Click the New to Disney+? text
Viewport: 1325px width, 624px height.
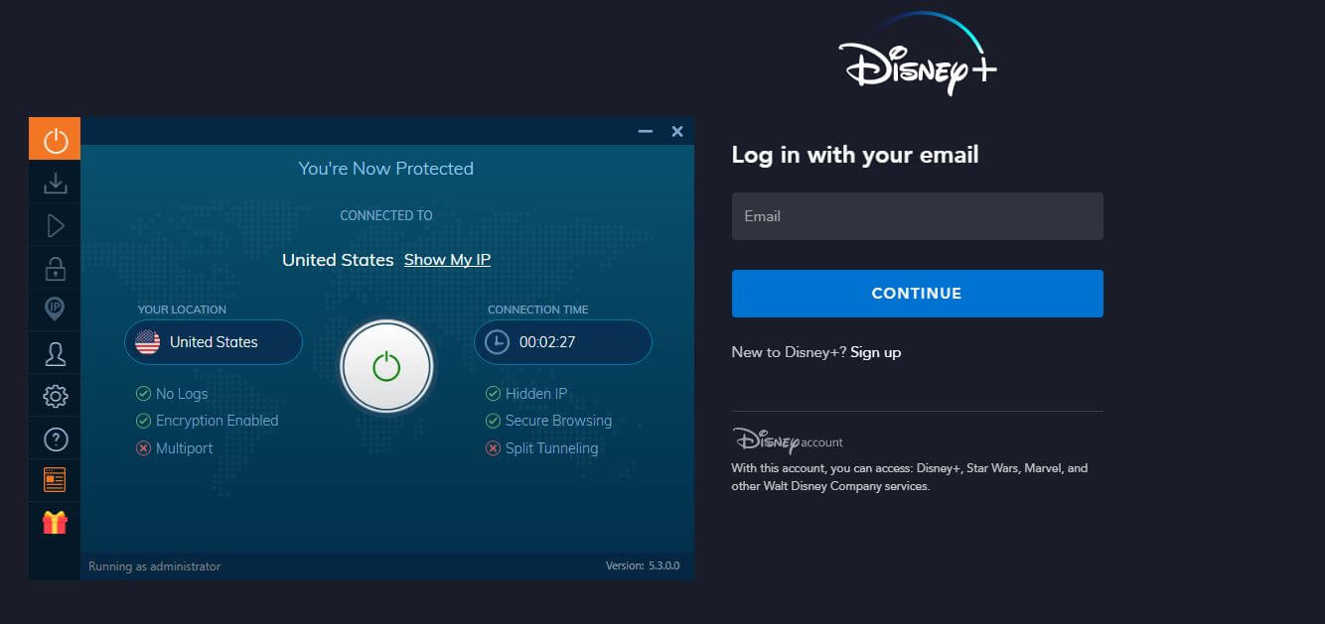790,352
